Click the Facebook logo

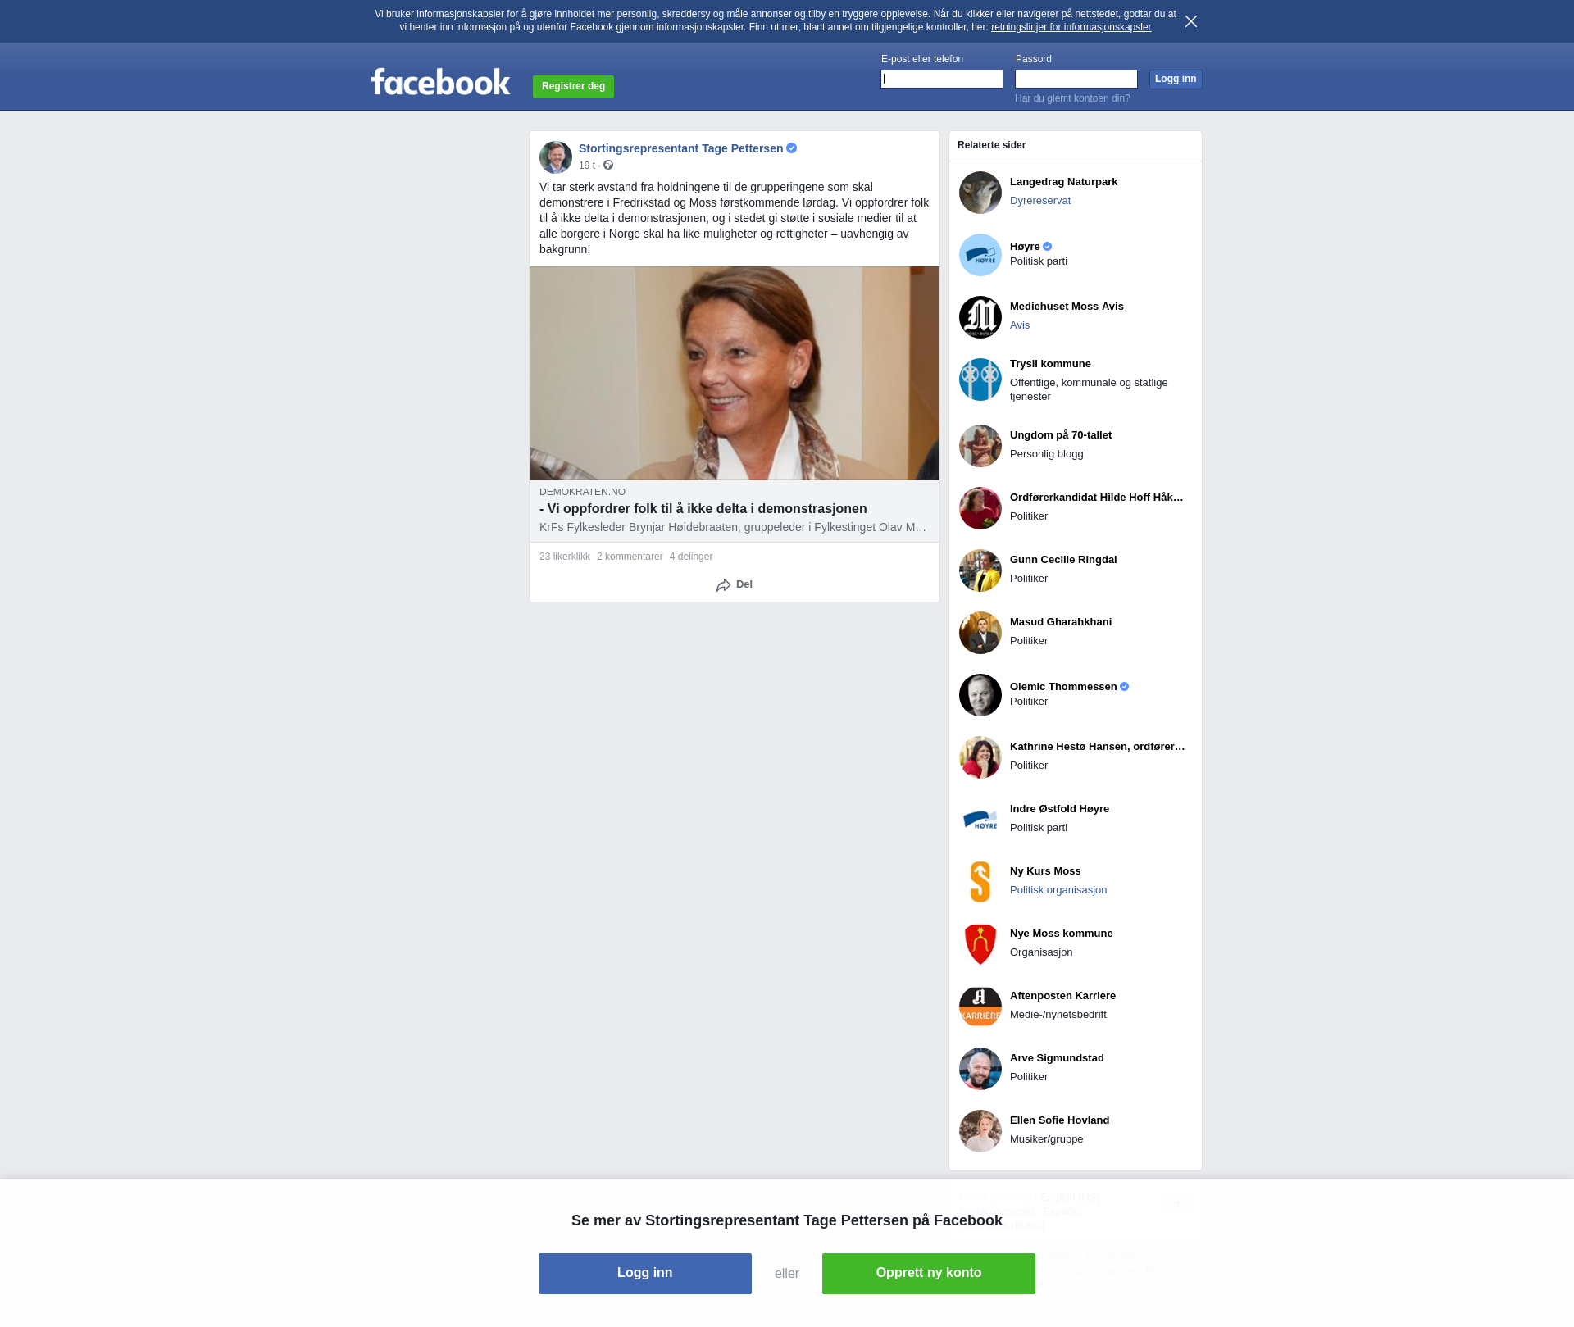click(x=440, y=82)
